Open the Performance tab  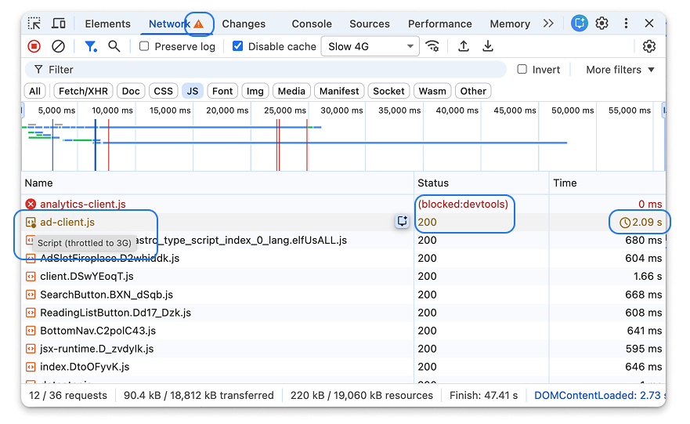point(439,24)
